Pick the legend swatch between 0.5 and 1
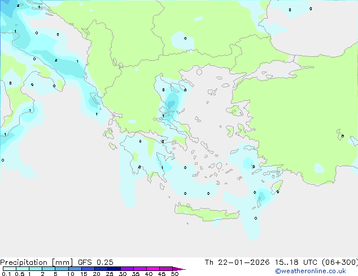Screen dimensions: 358x276 coord(23,269)
